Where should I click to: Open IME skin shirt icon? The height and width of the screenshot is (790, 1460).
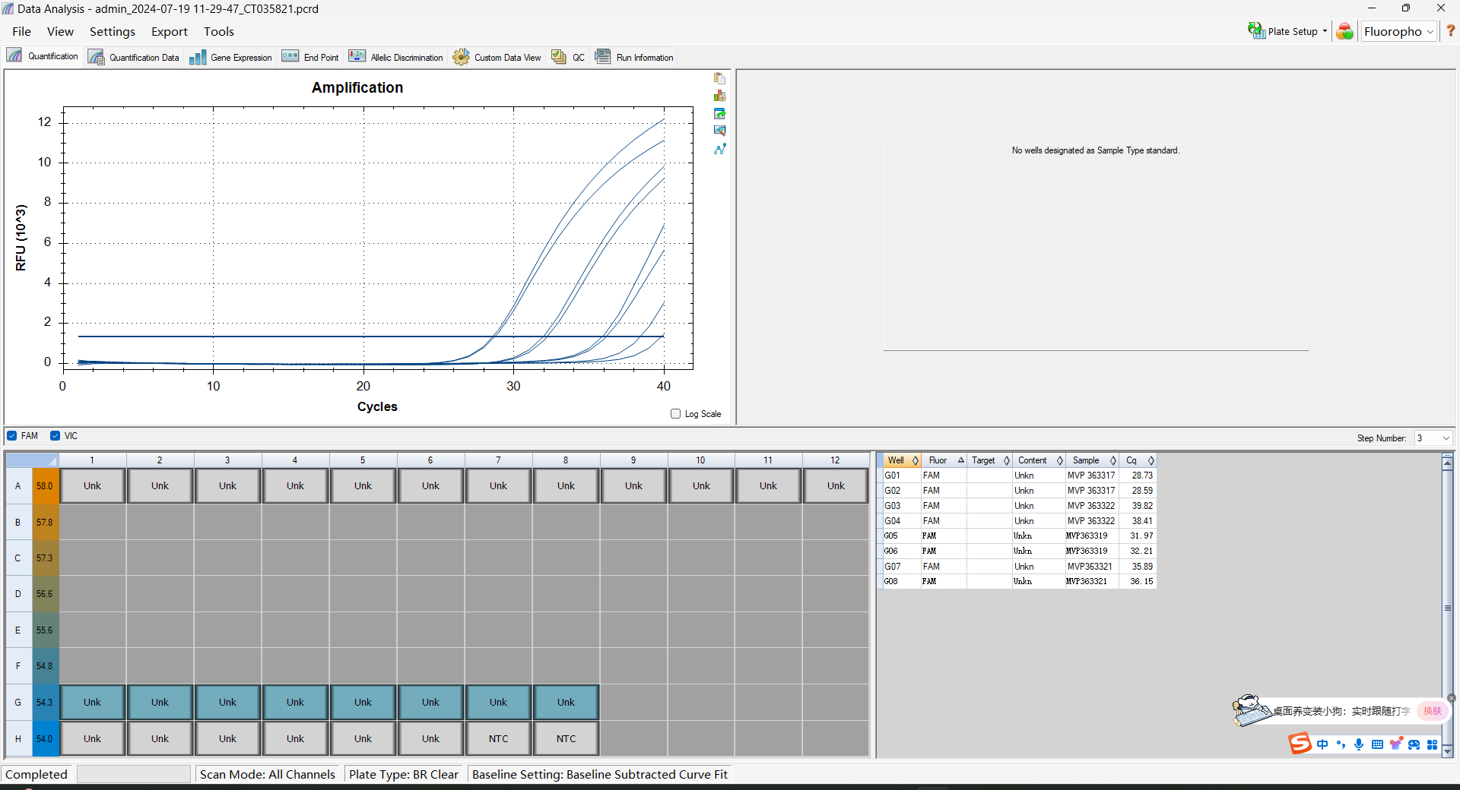pos(1395,744)
